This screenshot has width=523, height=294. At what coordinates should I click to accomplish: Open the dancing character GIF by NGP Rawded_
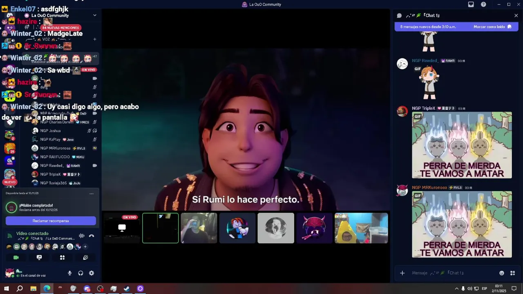click(x=429, y=82)
